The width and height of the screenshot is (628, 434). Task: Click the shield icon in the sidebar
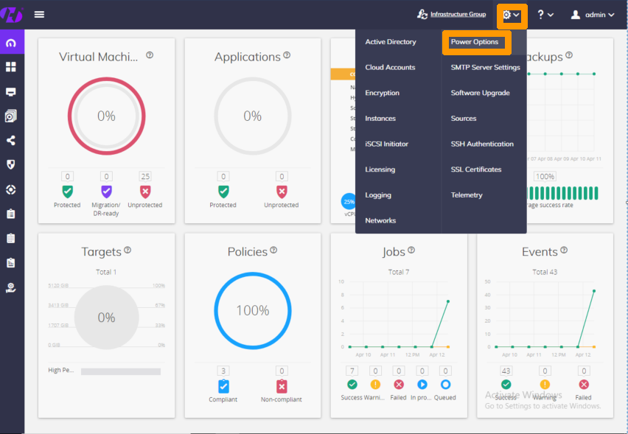click(11, 165)
